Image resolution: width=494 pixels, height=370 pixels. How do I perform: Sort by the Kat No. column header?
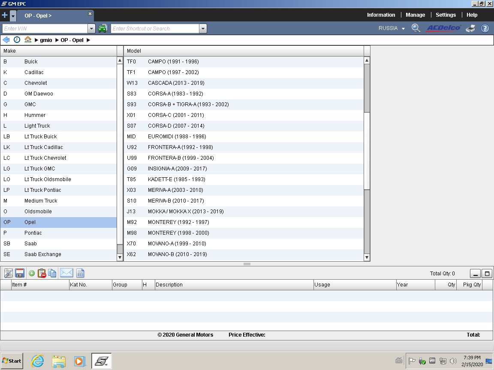[90, 285]
